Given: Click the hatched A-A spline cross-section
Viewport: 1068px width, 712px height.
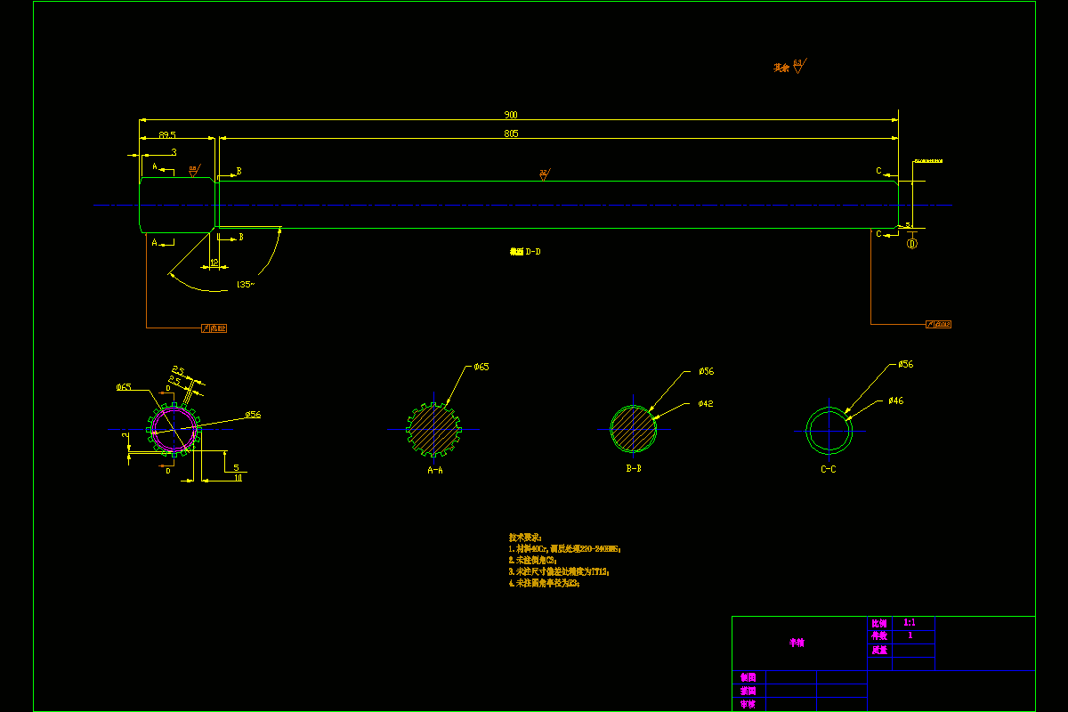Looking at the screenshot, I should (x=433, y=429).
